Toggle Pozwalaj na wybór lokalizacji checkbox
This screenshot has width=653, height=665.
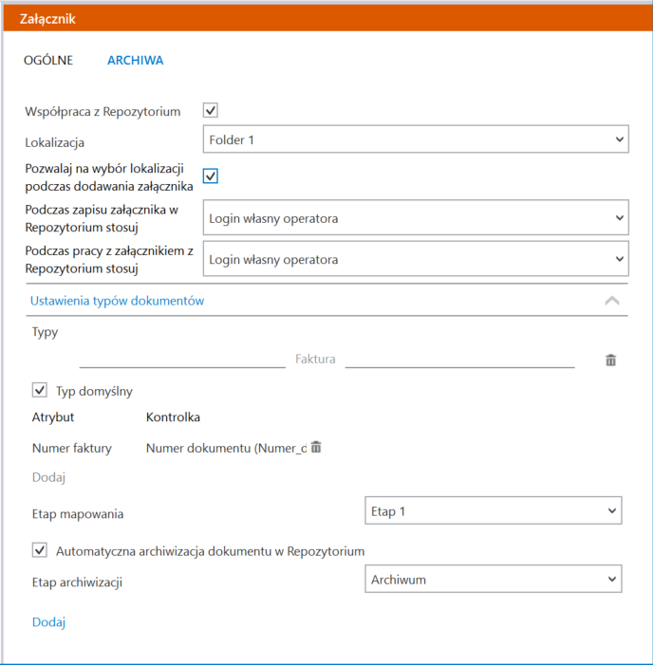click(211, 175)
